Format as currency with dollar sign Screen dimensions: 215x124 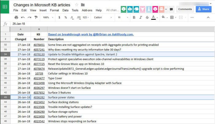coord(59,17)
